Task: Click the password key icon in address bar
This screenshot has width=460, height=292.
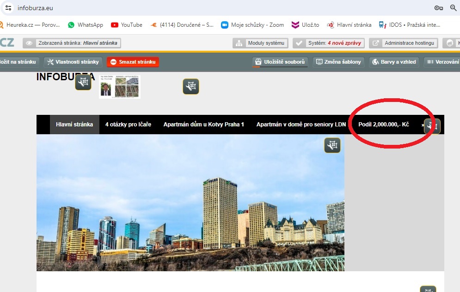Action: (x=439, y=8)
